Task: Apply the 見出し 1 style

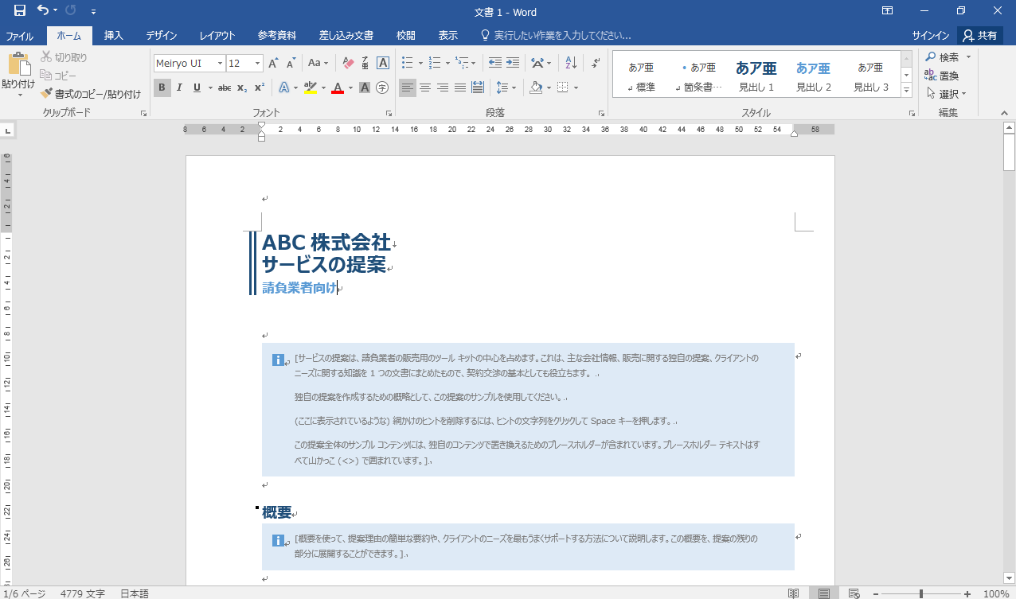Action: (756, 76)
